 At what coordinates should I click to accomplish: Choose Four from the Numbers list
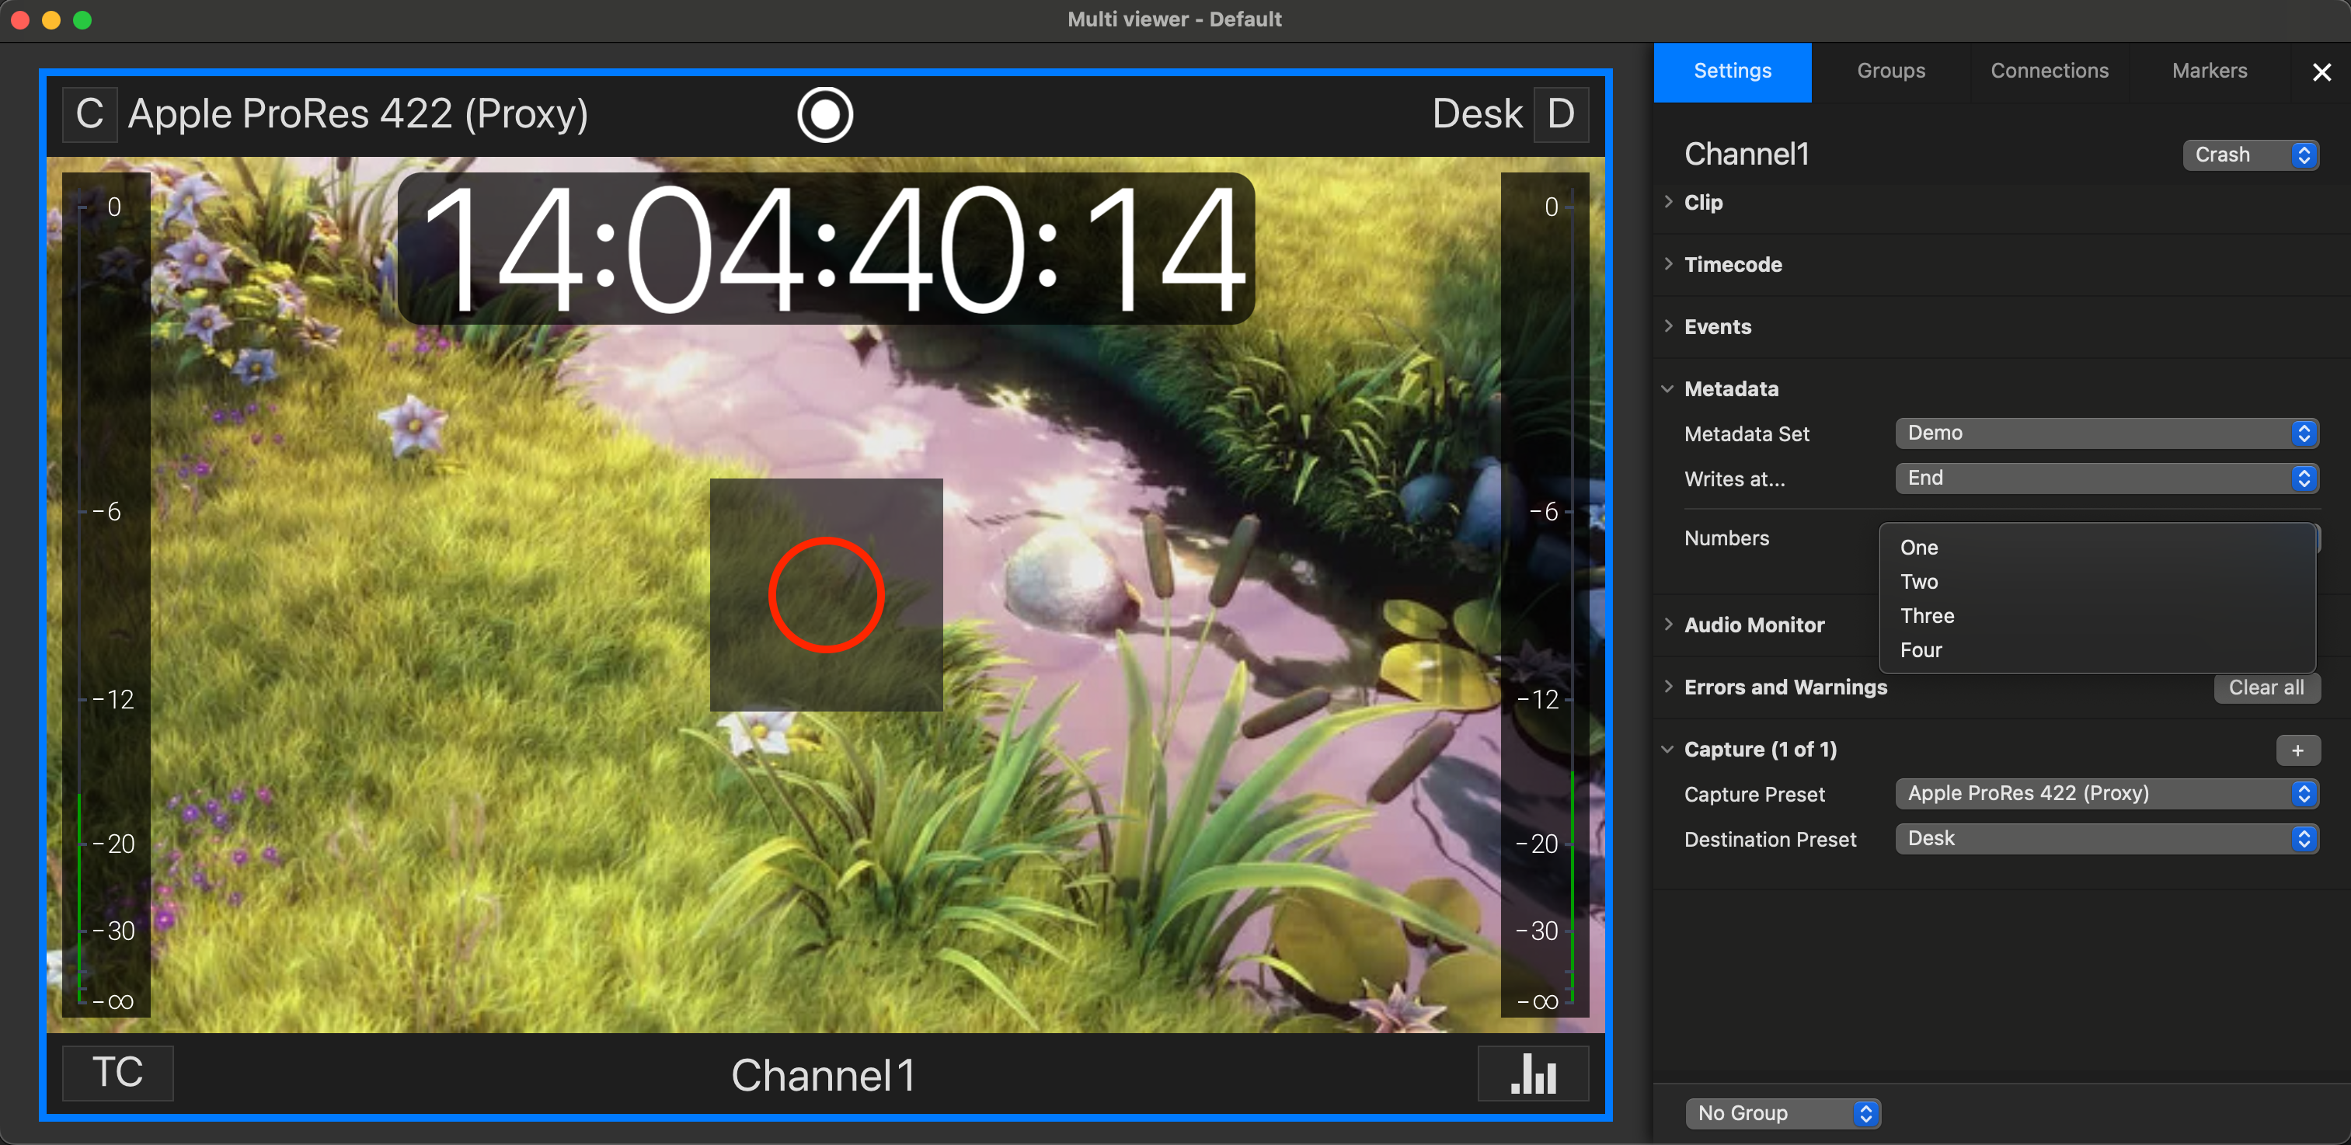point(2097,650)
